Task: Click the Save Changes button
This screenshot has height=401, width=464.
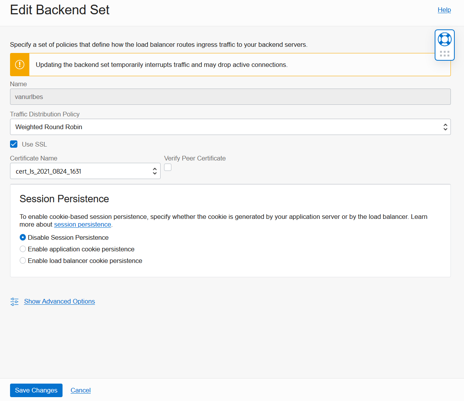Action: (36, 390)
